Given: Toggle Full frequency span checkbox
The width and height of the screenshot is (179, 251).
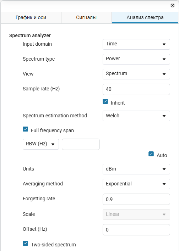Looking at the screenshot, I should point(25,129).
